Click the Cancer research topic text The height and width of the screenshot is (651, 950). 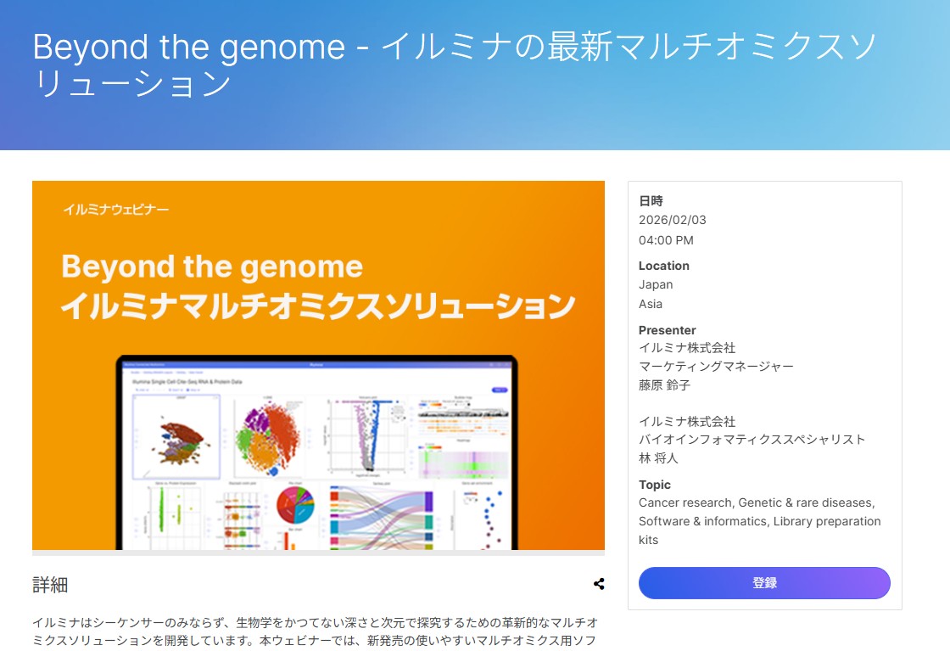click(x=685, y=502)
